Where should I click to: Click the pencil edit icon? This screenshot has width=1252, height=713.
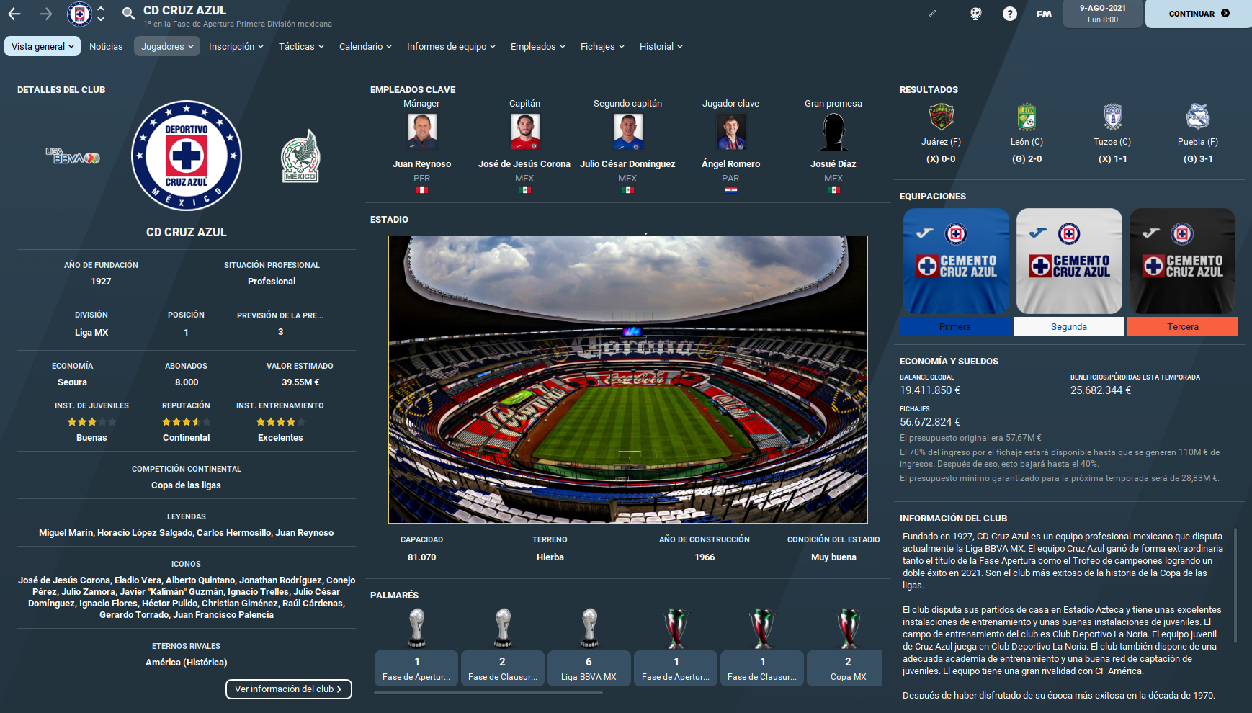(x=932, y=14)
